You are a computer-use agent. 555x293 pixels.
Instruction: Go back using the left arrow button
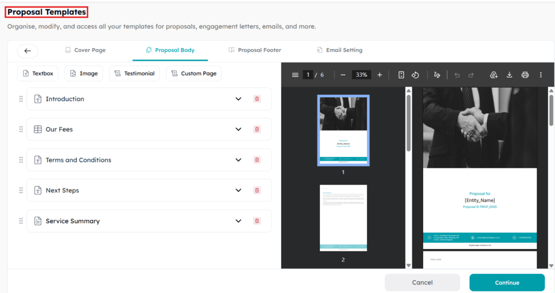coord(28,50)
